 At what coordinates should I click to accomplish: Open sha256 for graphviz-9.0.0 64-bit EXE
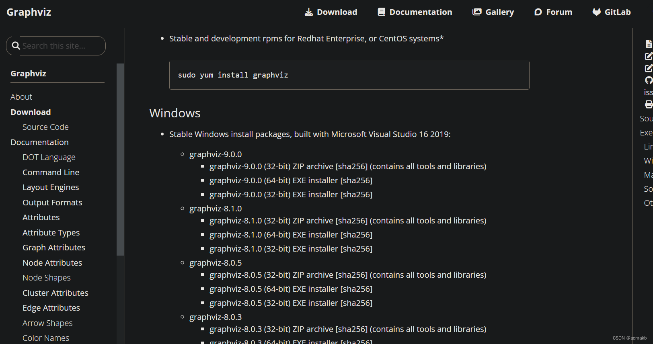point(356,180)
